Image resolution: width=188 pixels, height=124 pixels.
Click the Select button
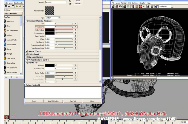click(34, 101)
